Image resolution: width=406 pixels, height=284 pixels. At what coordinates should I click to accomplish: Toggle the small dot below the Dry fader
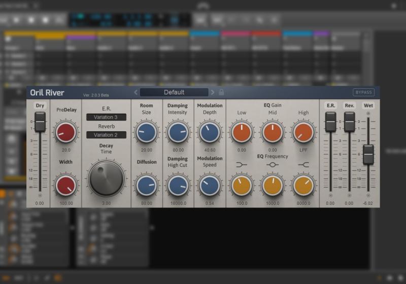40,195
